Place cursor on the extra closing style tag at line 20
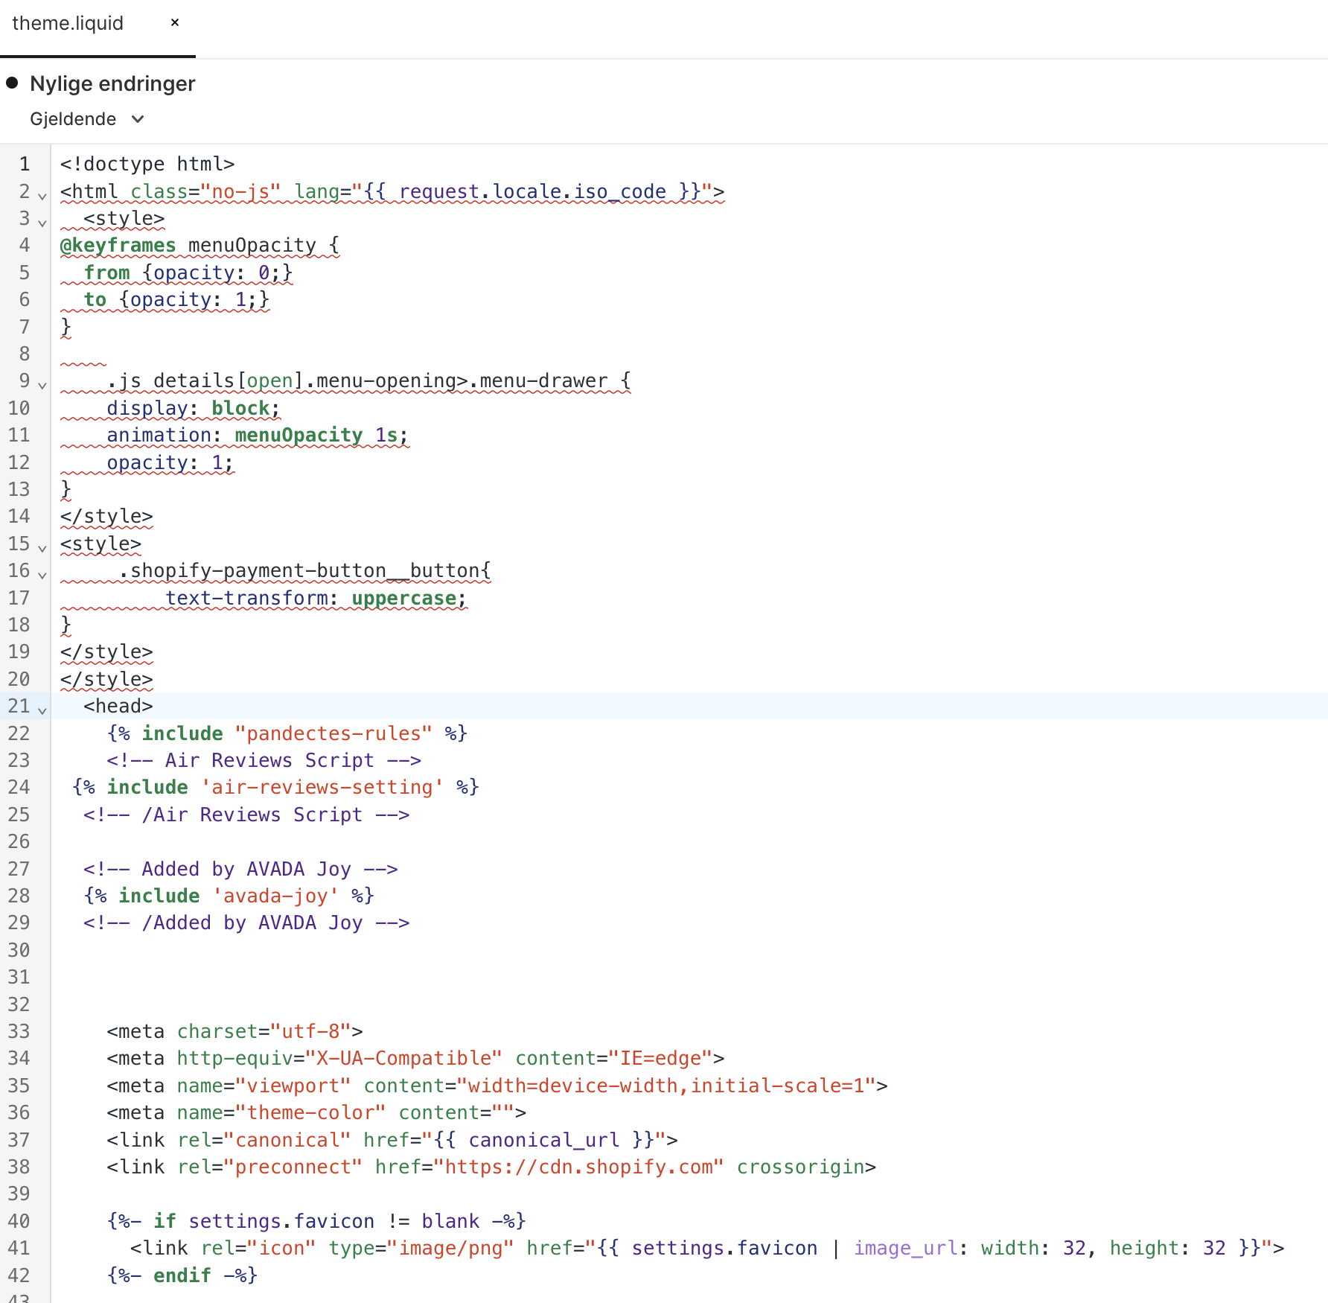Image resolution: width=1328 pixels, height=1303 pixels. (106, 679)
